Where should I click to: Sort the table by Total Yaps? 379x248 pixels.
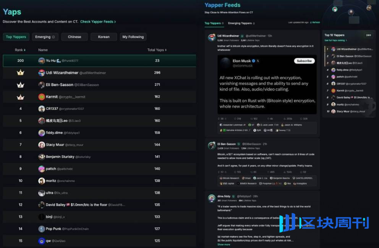point(157,50)
